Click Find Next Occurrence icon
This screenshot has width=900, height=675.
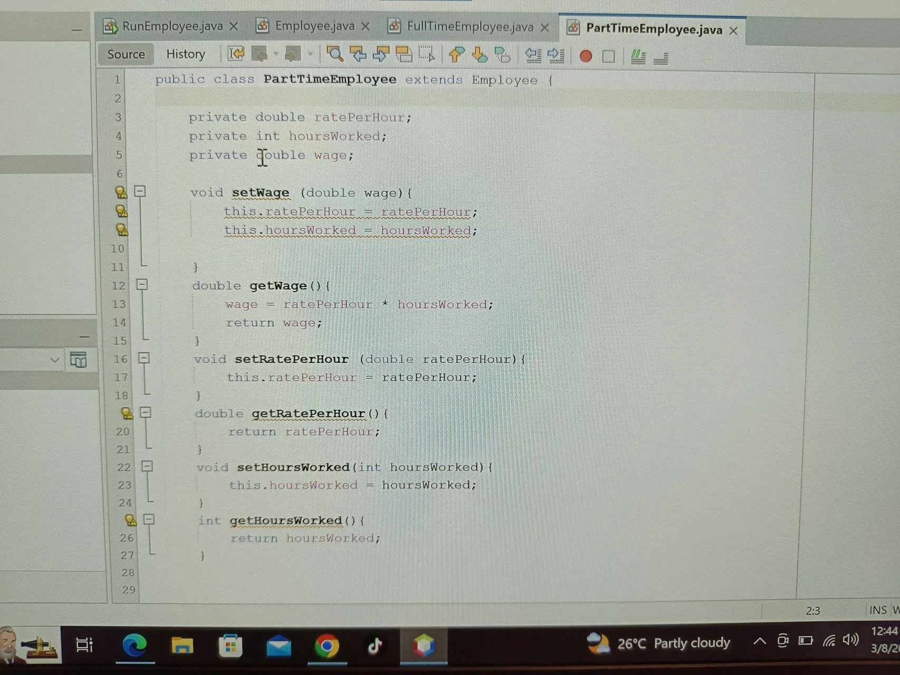click(x=381, y=54)
